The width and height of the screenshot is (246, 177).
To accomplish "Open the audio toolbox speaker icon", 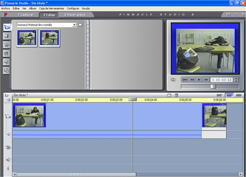I will click(x=9, y=100).
